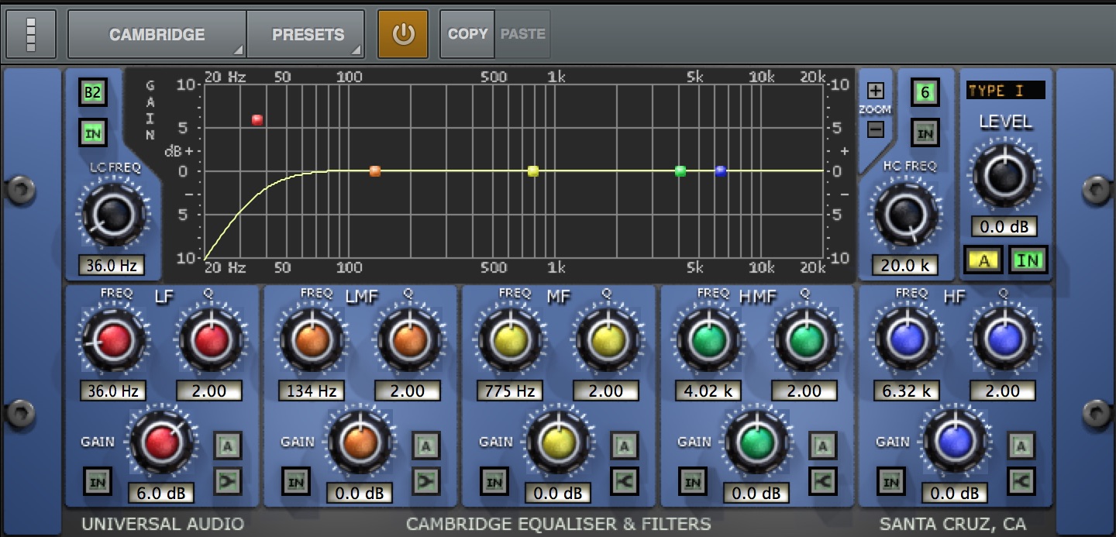Click the MF band A button

624,446
